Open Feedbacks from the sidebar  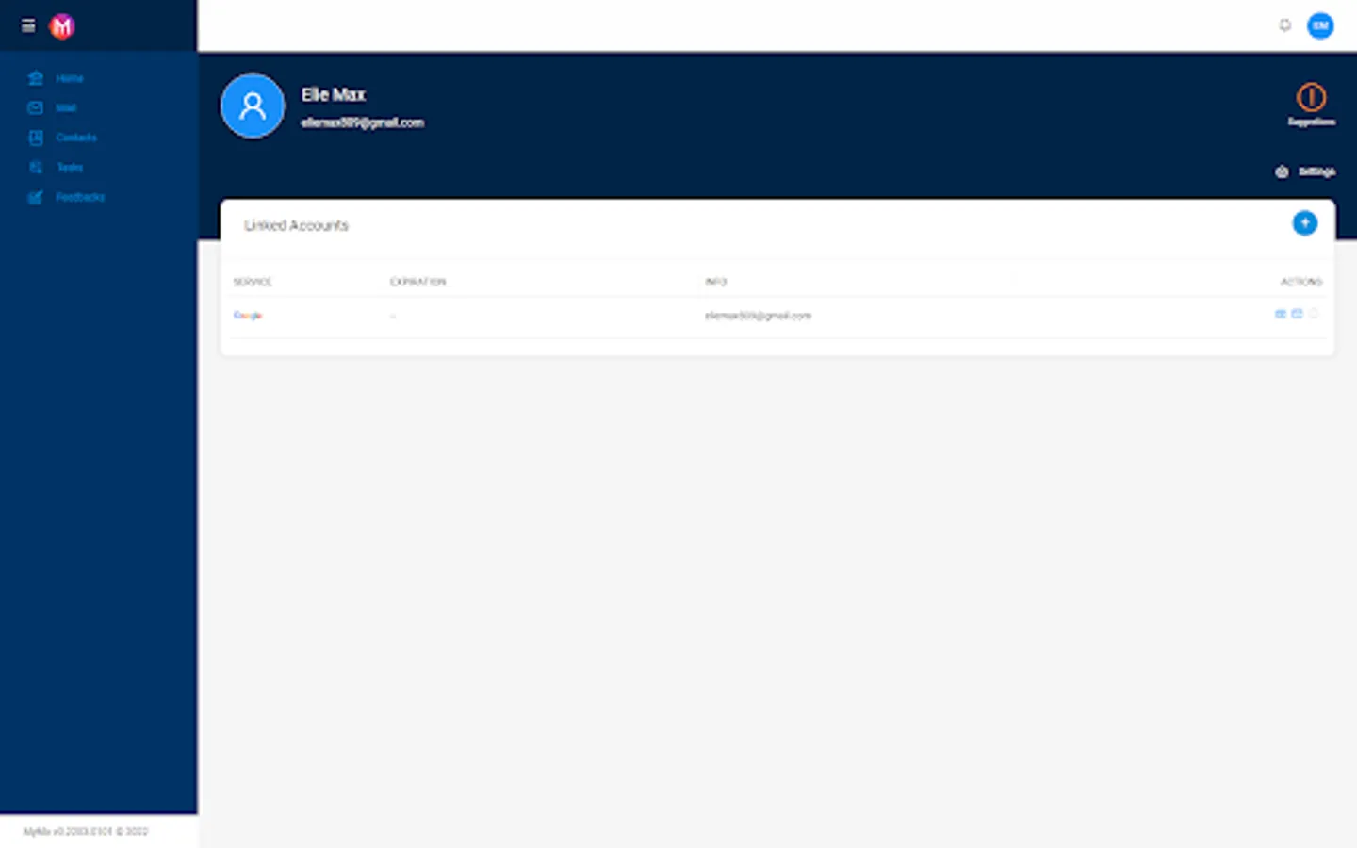[80, 197]
